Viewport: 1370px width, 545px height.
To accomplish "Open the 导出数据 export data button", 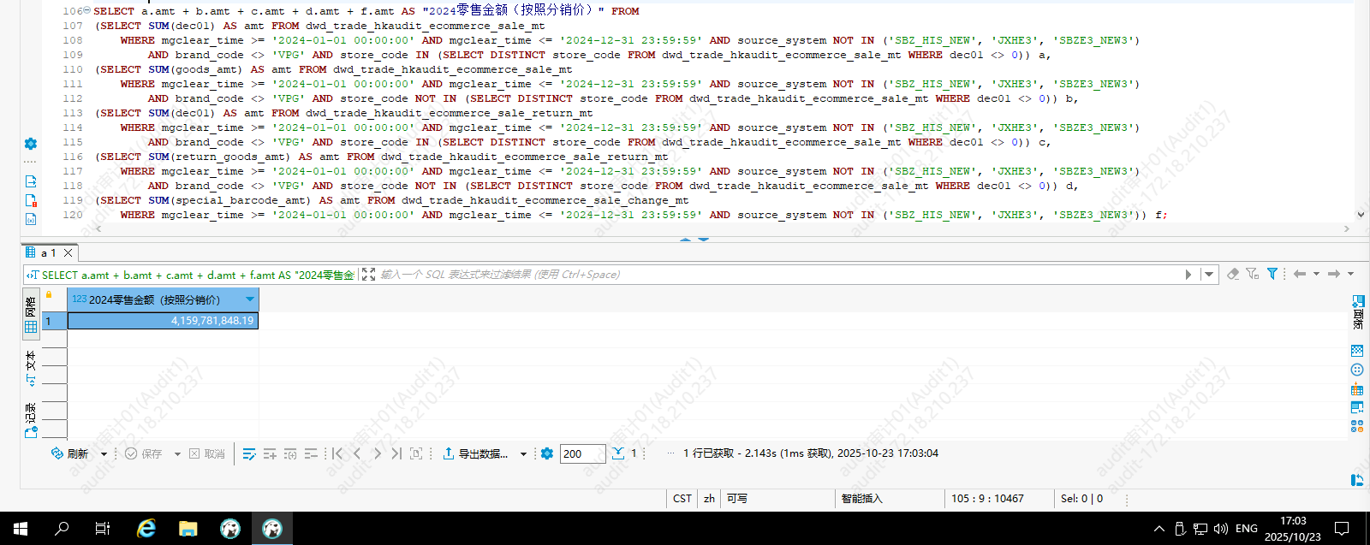I will (475, 453).
